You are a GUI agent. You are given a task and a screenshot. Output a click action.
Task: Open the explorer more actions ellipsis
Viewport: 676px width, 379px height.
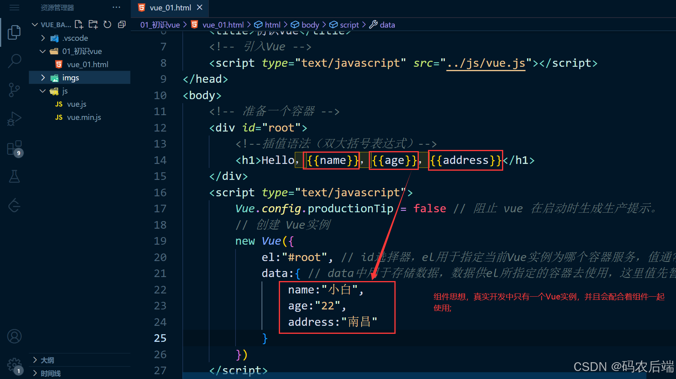[x=116, y=8]
